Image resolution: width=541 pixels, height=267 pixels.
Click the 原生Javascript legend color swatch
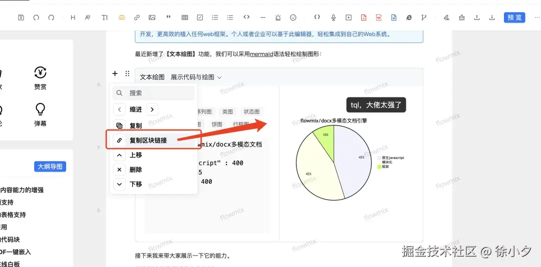[x=380, y=157]
